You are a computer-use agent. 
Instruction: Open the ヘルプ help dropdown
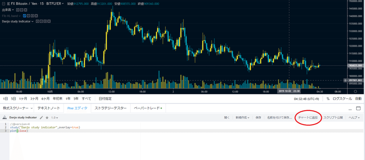(x=354, y=117)
